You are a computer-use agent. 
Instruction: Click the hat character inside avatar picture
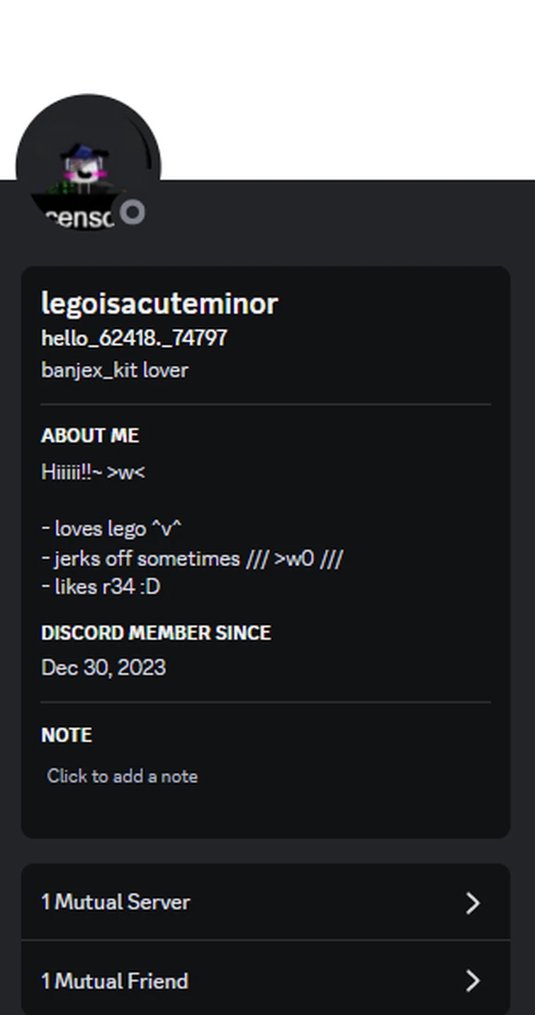[84, 170]
